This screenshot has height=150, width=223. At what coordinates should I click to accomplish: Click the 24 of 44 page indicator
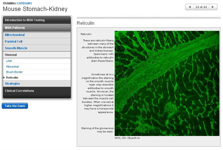(201, 7)
